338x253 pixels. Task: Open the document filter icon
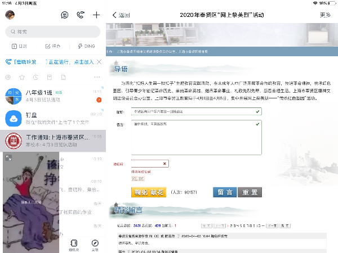[x=63, y=77]
